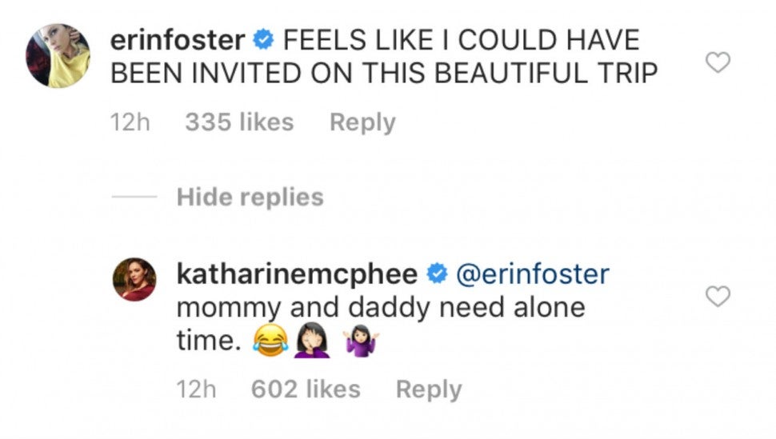This screenshot has width=776, height=439.
Task: Click the shrugging woman emoji in the reply
Action: [360, 344]
